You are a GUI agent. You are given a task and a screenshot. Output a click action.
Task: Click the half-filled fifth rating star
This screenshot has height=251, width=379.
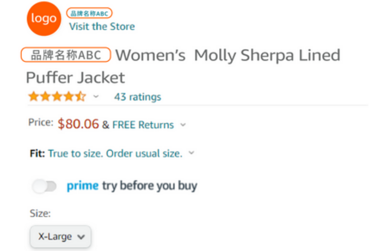(x=80, y=97)
